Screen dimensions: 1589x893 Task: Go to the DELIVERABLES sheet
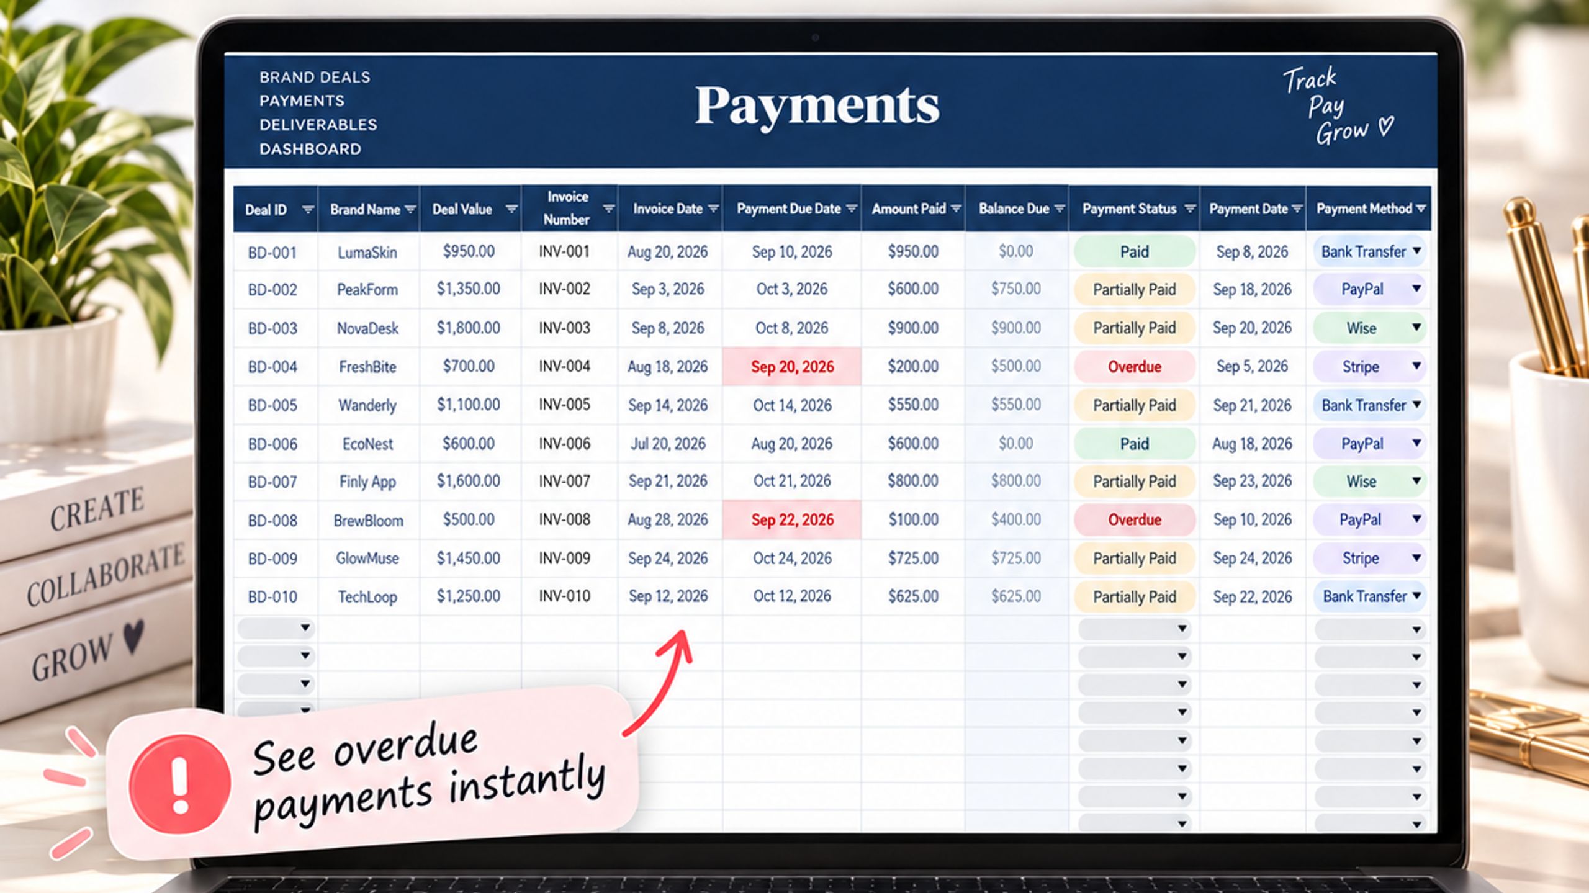click(318, 125)
